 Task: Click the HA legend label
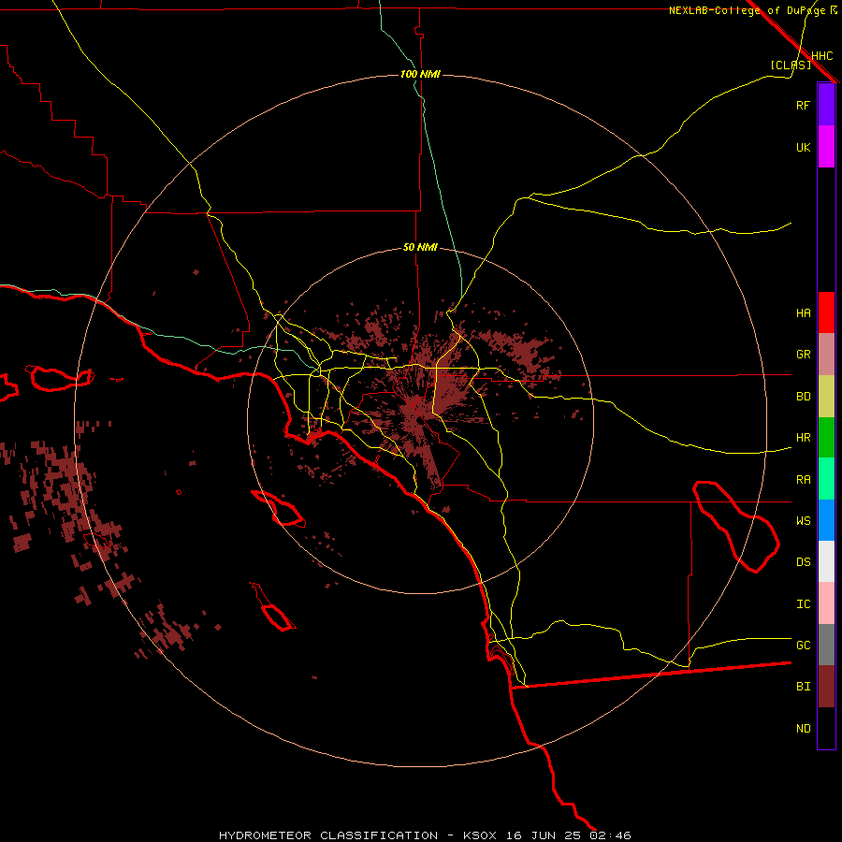(803, 313)
